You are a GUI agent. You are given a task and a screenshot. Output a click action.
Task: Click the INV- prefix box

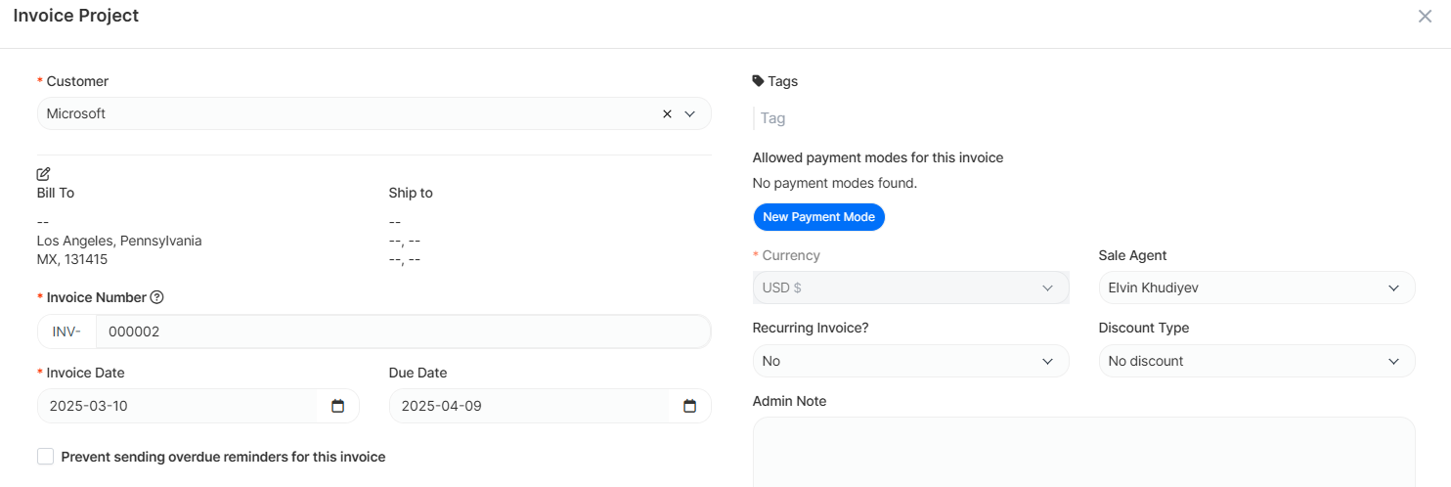point(66,332)
